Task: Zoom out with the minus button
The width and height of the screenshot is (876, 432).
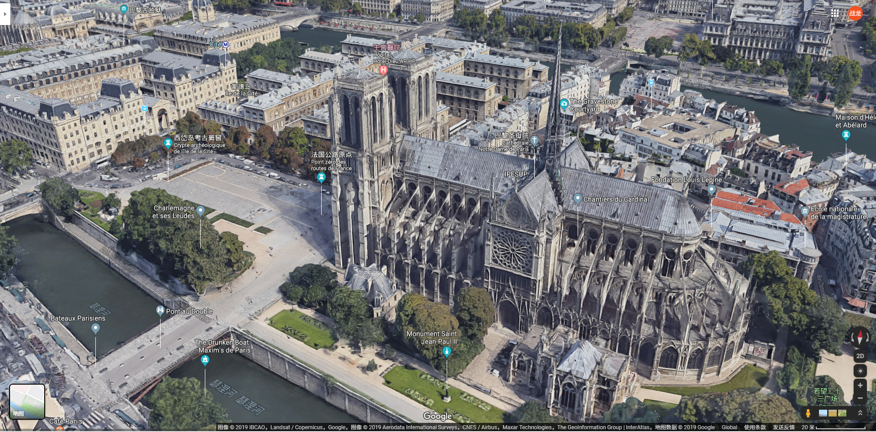Action: coord(860,398)
